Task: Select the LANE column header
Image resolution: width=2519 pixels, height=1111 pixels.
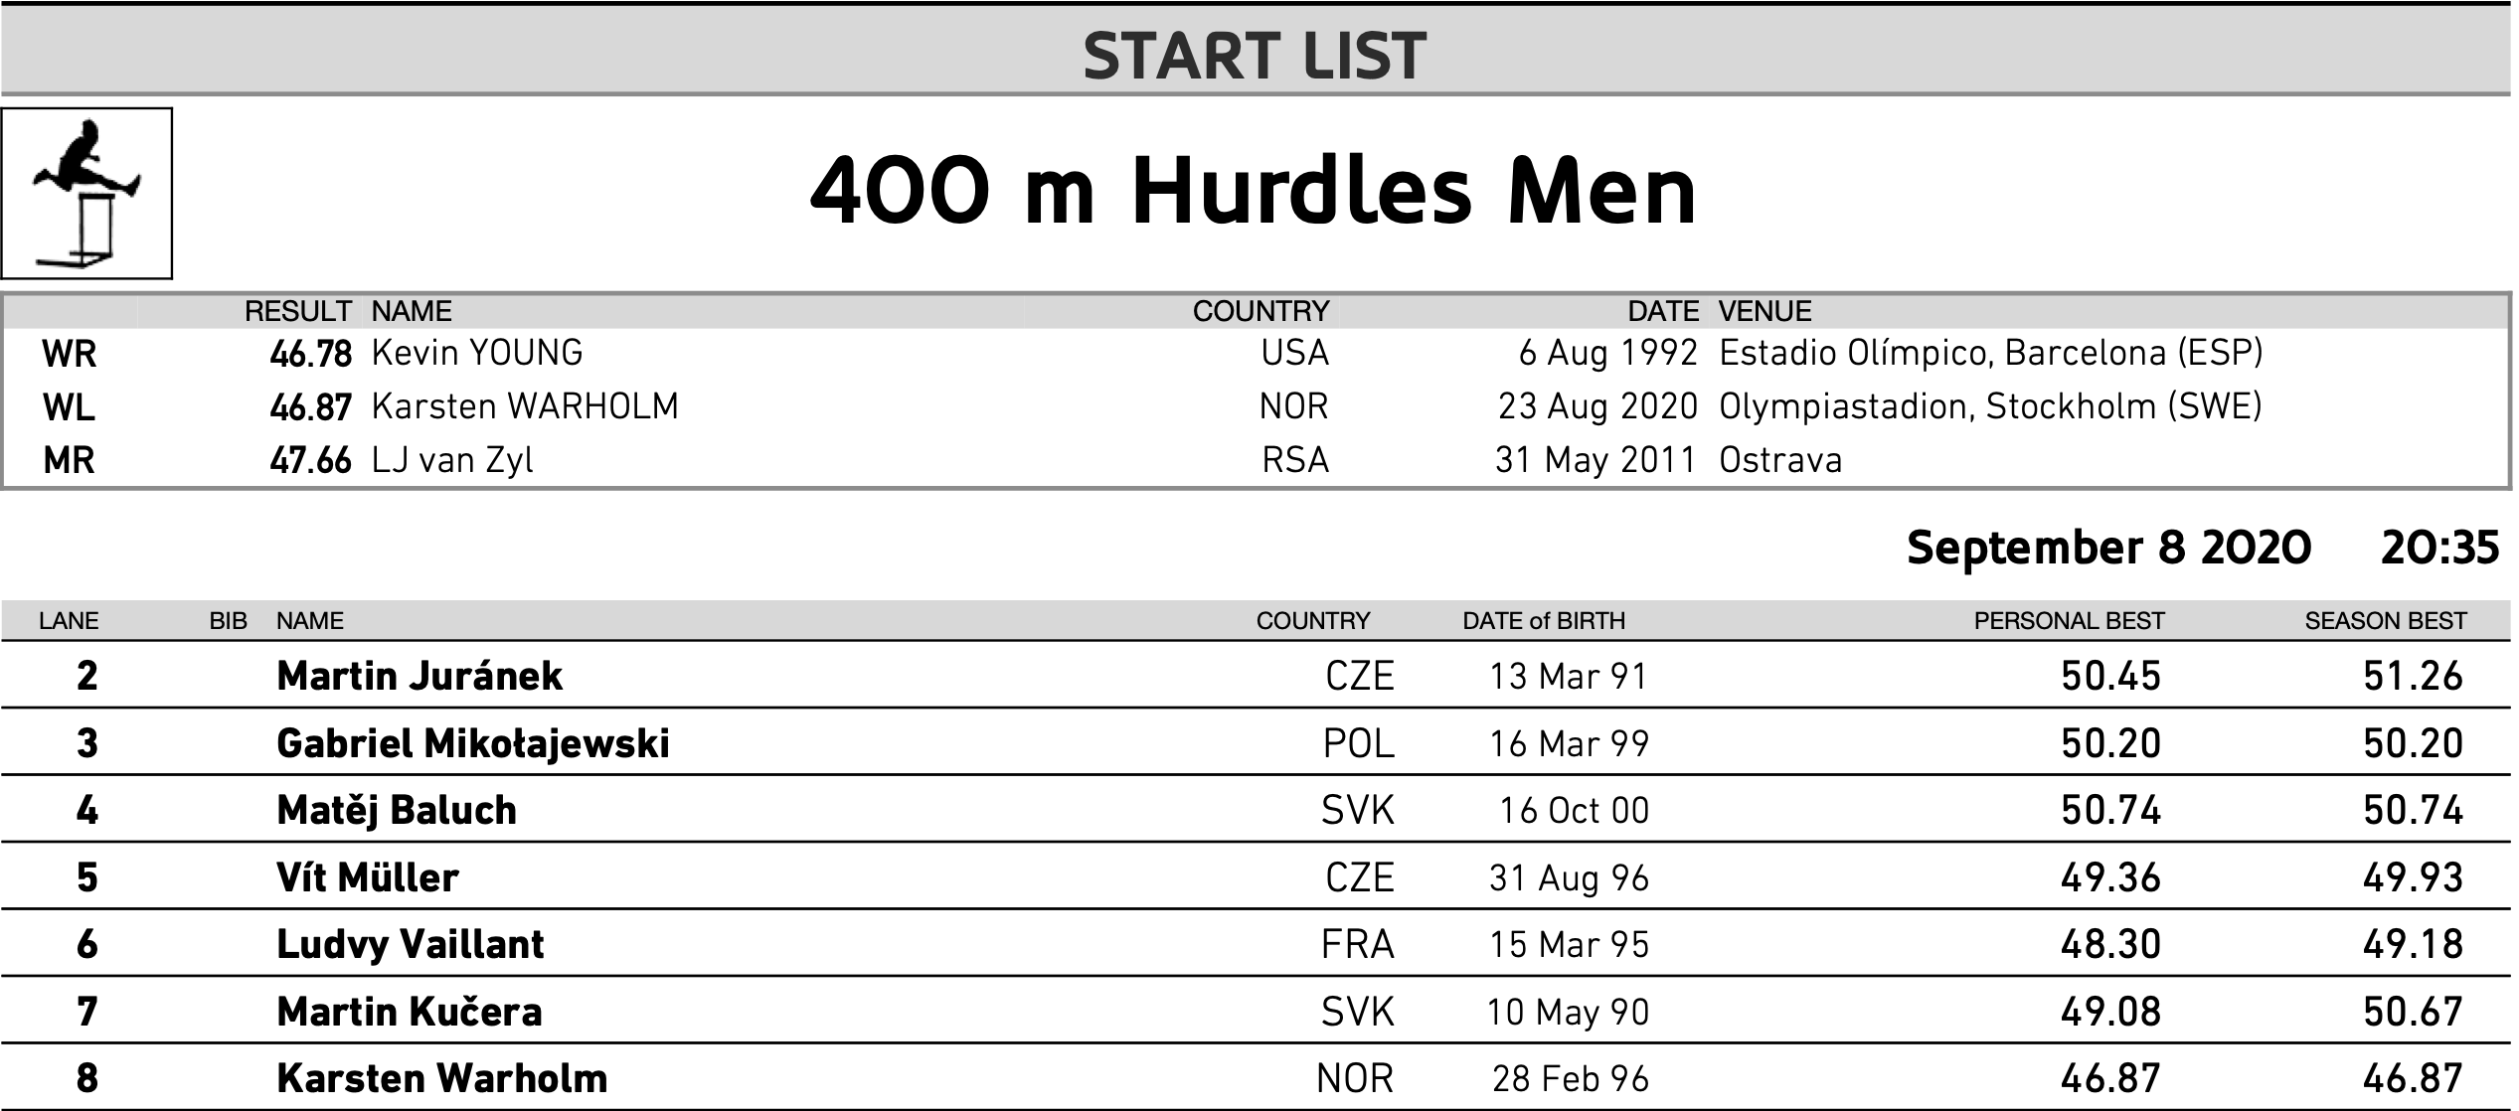Action: [x=69, y=621]
